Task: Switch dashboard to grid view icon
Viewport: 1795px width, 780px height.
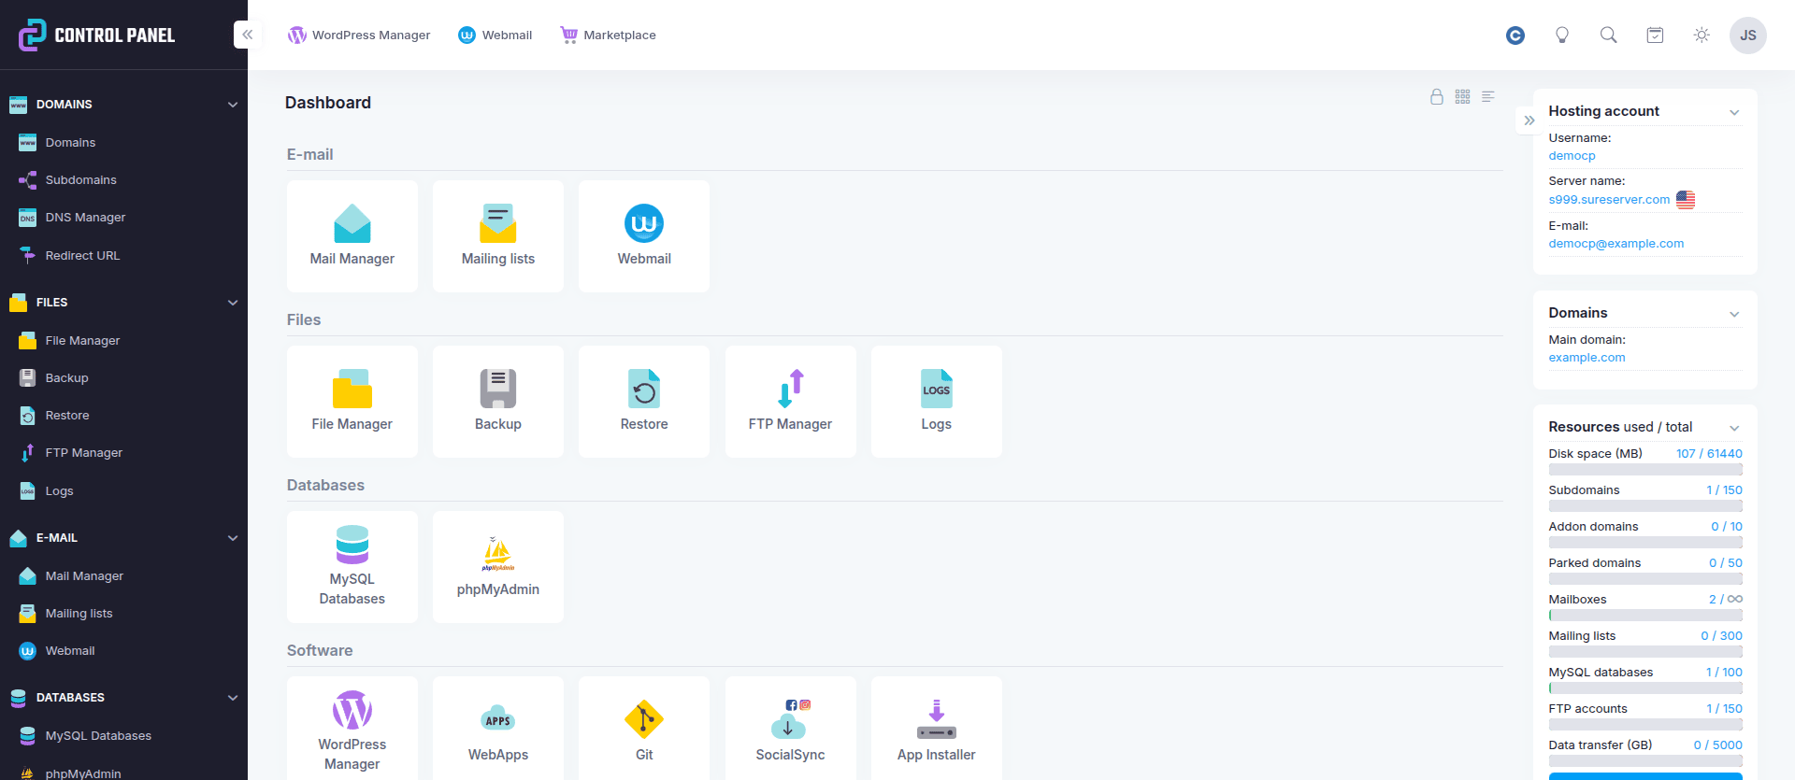Action: click(1462, 96)
